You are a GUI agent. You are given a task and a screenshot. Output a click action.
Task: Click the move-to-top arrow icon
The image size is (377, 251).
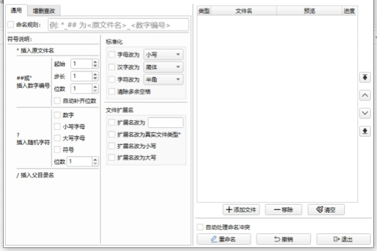pos(365,77)
